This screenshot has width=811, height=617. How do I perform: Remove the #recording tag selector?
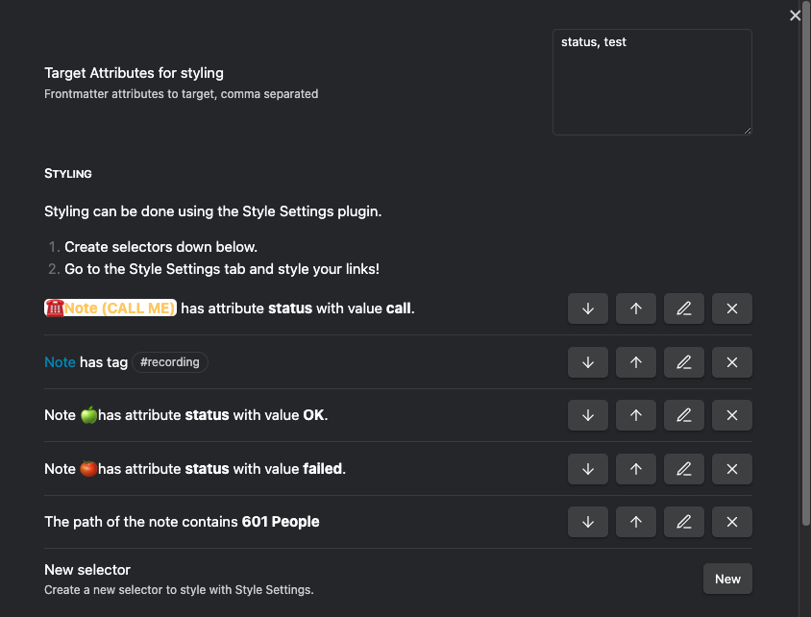pos(732,362)
